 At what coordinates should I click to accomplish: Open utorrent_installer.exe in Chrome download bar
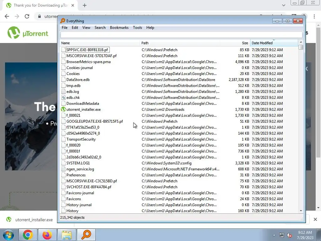coord(30,220)
